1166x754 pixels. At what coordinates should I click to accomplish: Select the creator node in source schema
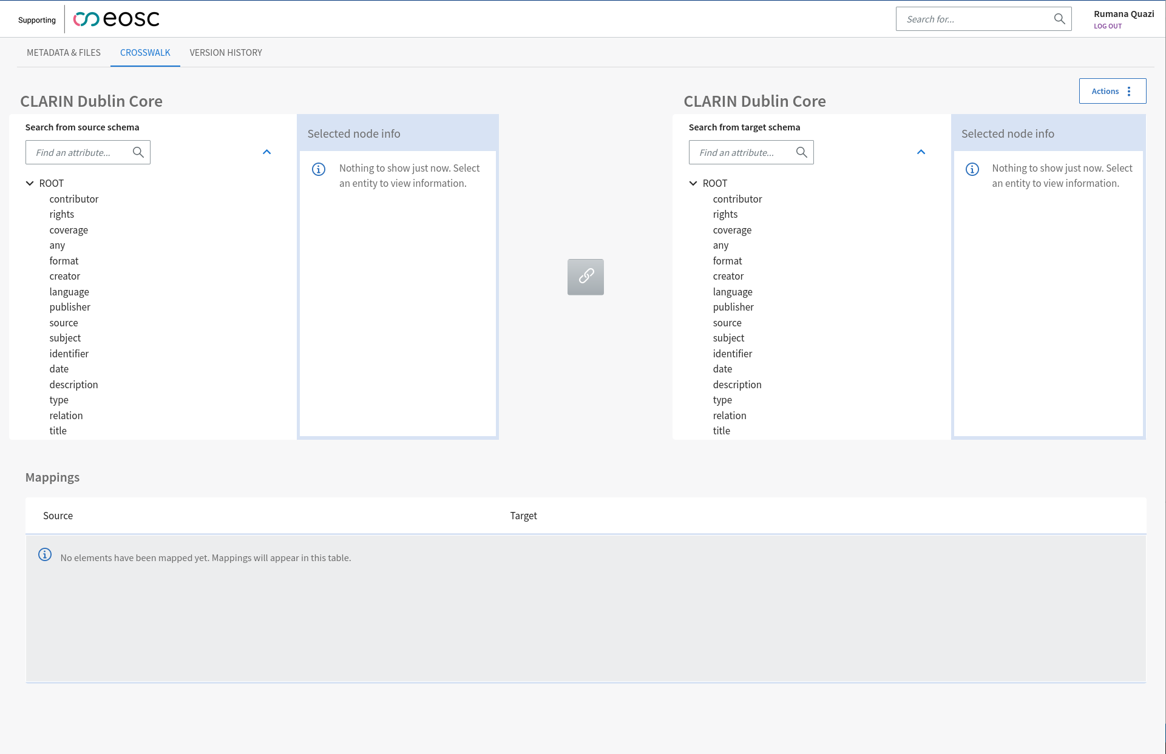point(65,276)
